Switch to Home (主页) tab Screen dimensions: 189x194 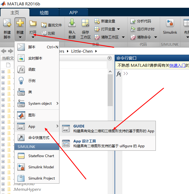point(15,13)
